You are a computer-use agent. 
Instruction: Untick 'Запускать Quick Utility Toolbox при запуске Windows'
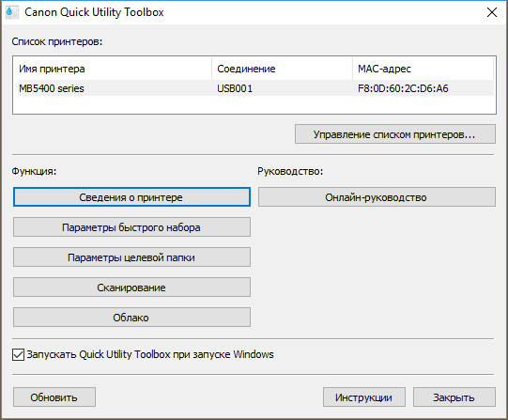(x=18, y=354)
